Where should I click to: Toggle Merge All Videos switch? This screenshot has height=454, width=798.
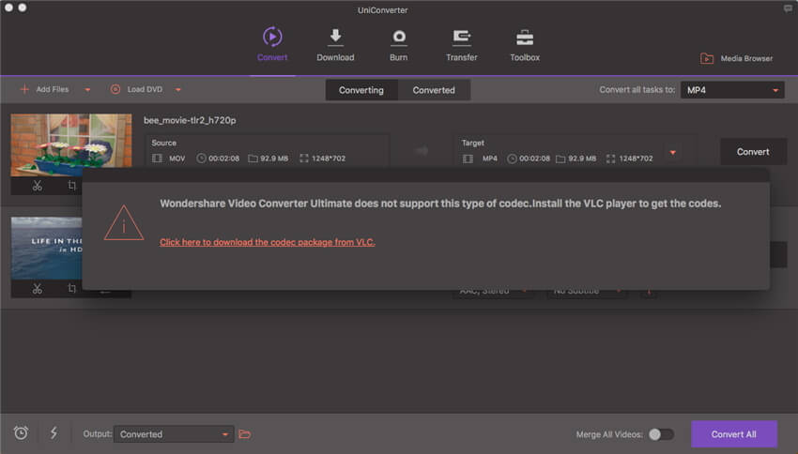click(x=662, y=434)
